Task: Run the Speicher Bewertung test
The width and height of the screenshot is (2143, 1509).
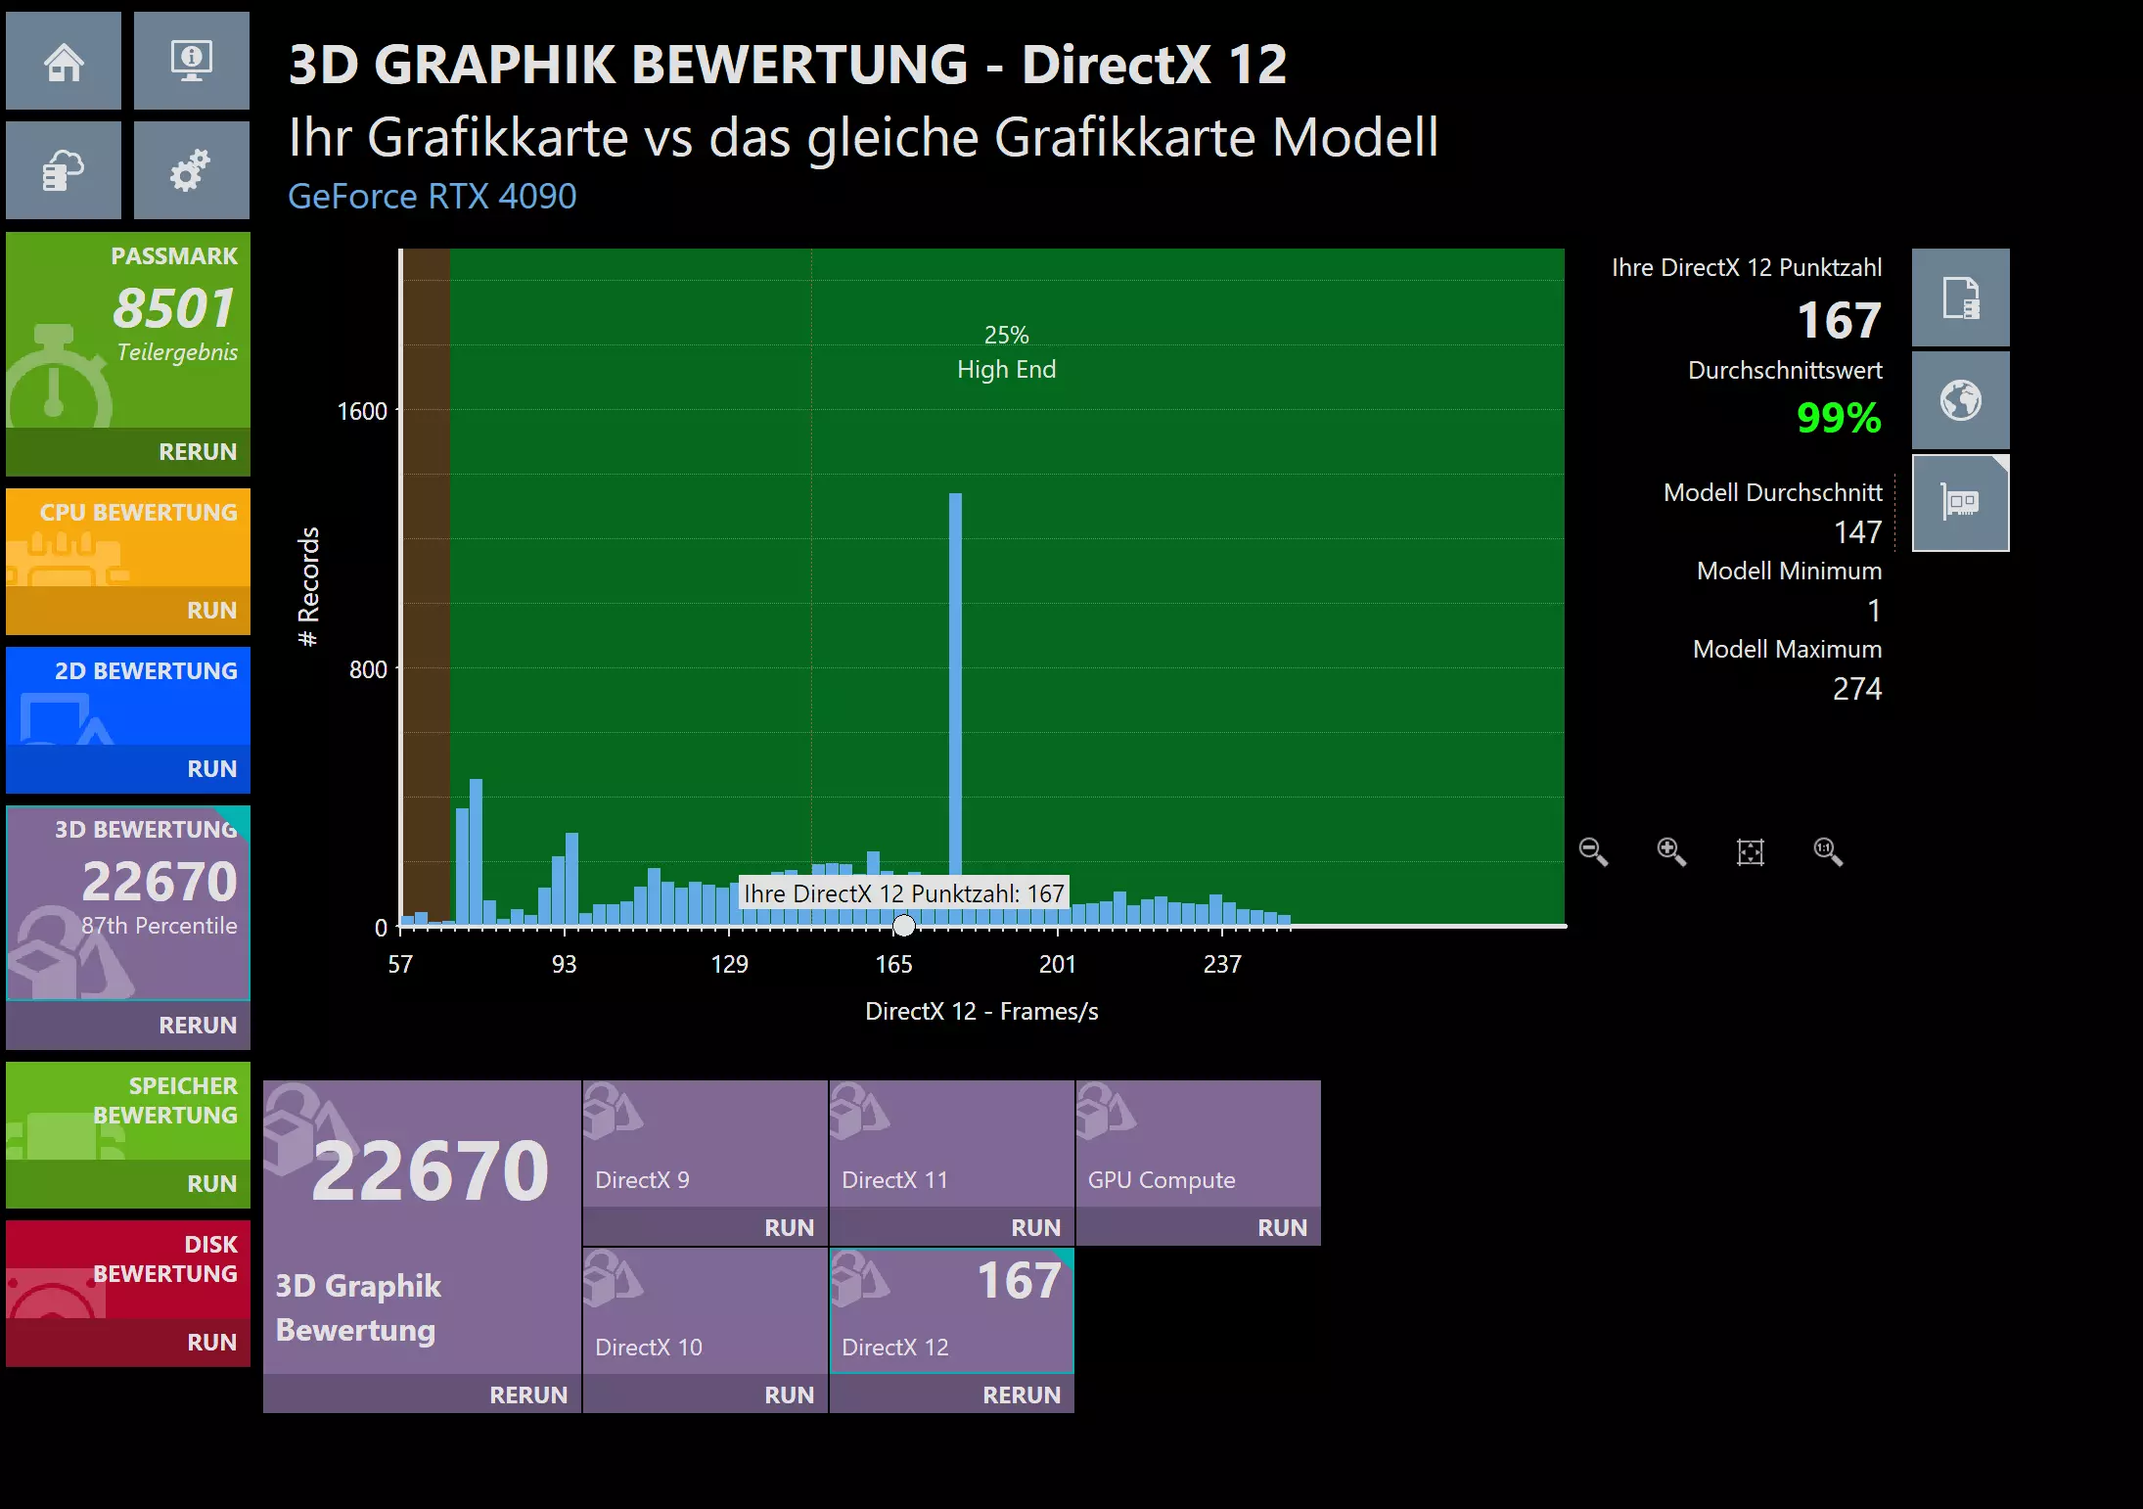Action: click(x=128, y=1184)
